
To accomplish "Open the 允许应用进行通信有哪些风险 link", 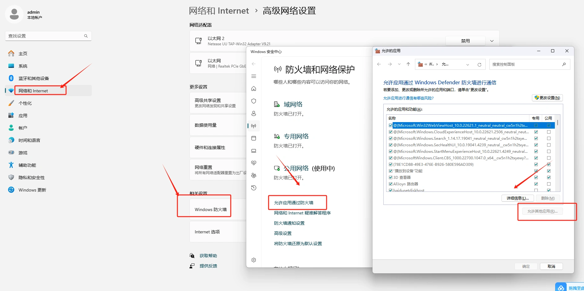I will [x=409, y=98].
